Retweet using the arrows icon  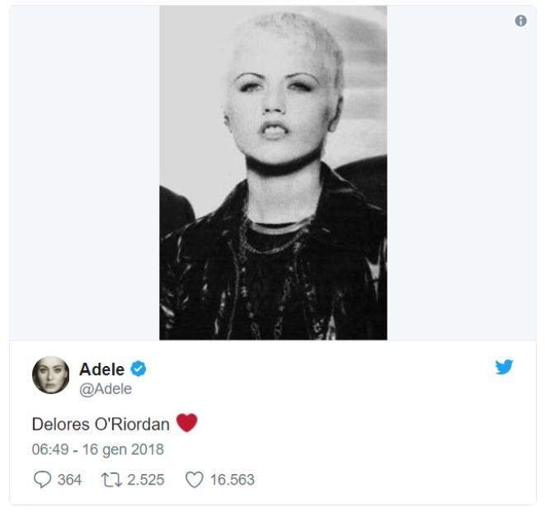click(111, 480)
